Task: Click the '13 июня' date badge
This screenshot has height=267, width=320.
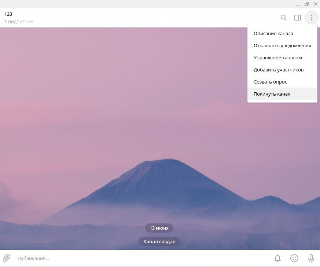Action: (x=159, y=228)
